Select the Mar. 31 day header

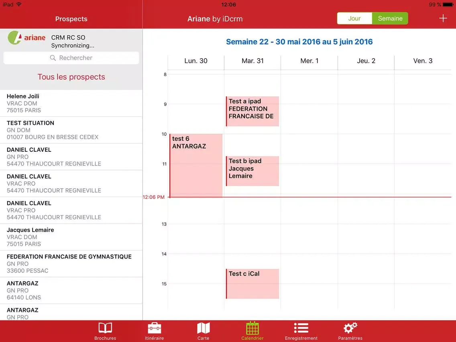[252, 61]
